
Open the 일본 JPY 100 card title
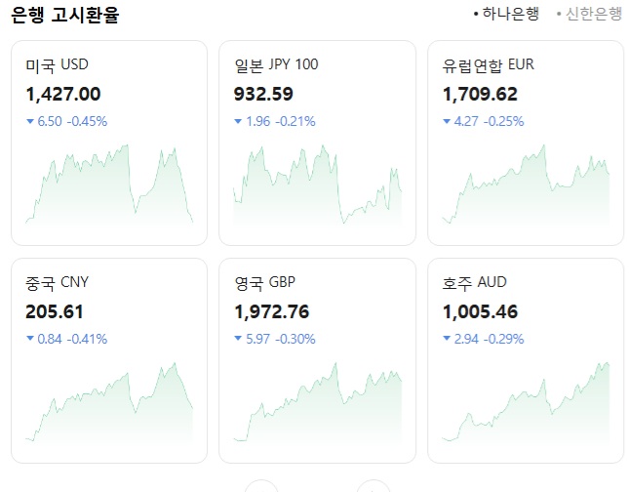pyautogui.click(x=277, y=65)
